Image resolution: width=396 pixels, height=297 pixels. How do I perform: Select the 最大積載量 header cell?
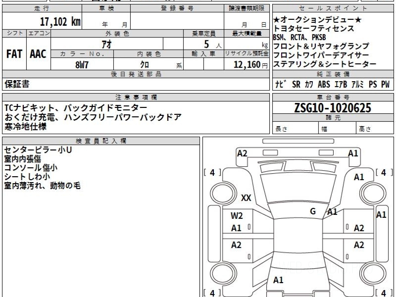[247, 34]
